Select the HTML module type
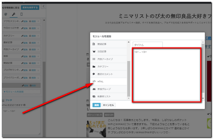The height and width of the screenshot is (139, 213). [x=108, y=81]
